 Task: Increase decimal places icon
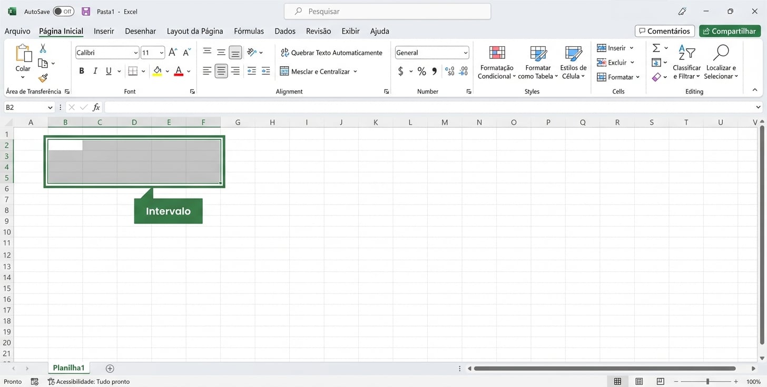click(x=450, y=71)
